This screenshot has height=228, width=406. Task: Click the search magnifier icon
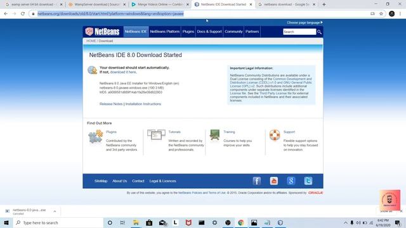[319, 32]
